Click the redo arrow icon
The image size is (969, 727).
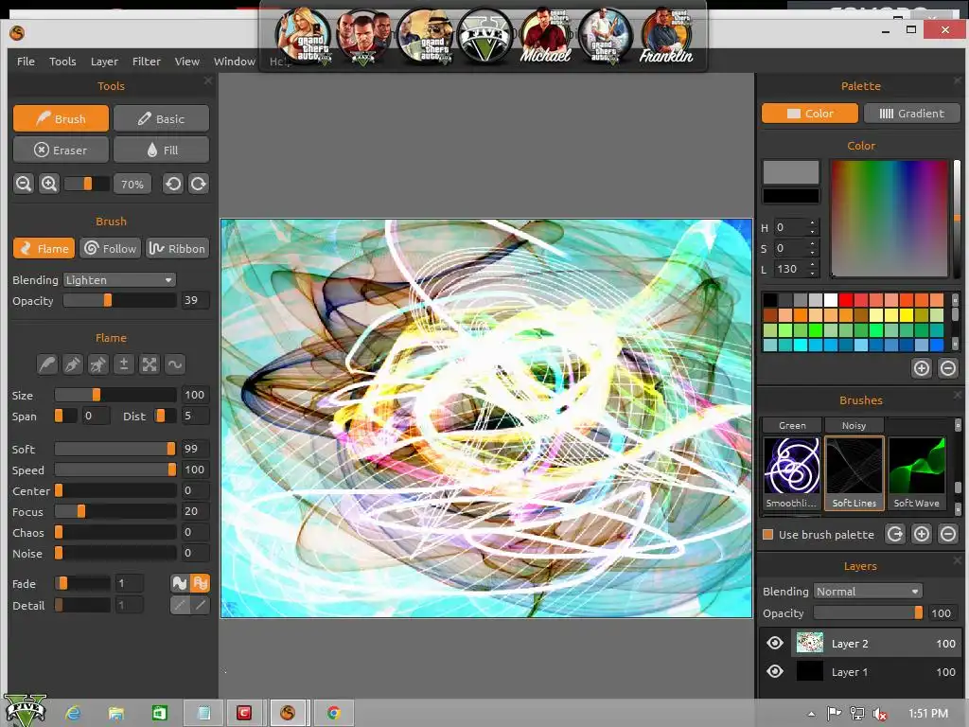pyautogui.click(x=199, y=184)
